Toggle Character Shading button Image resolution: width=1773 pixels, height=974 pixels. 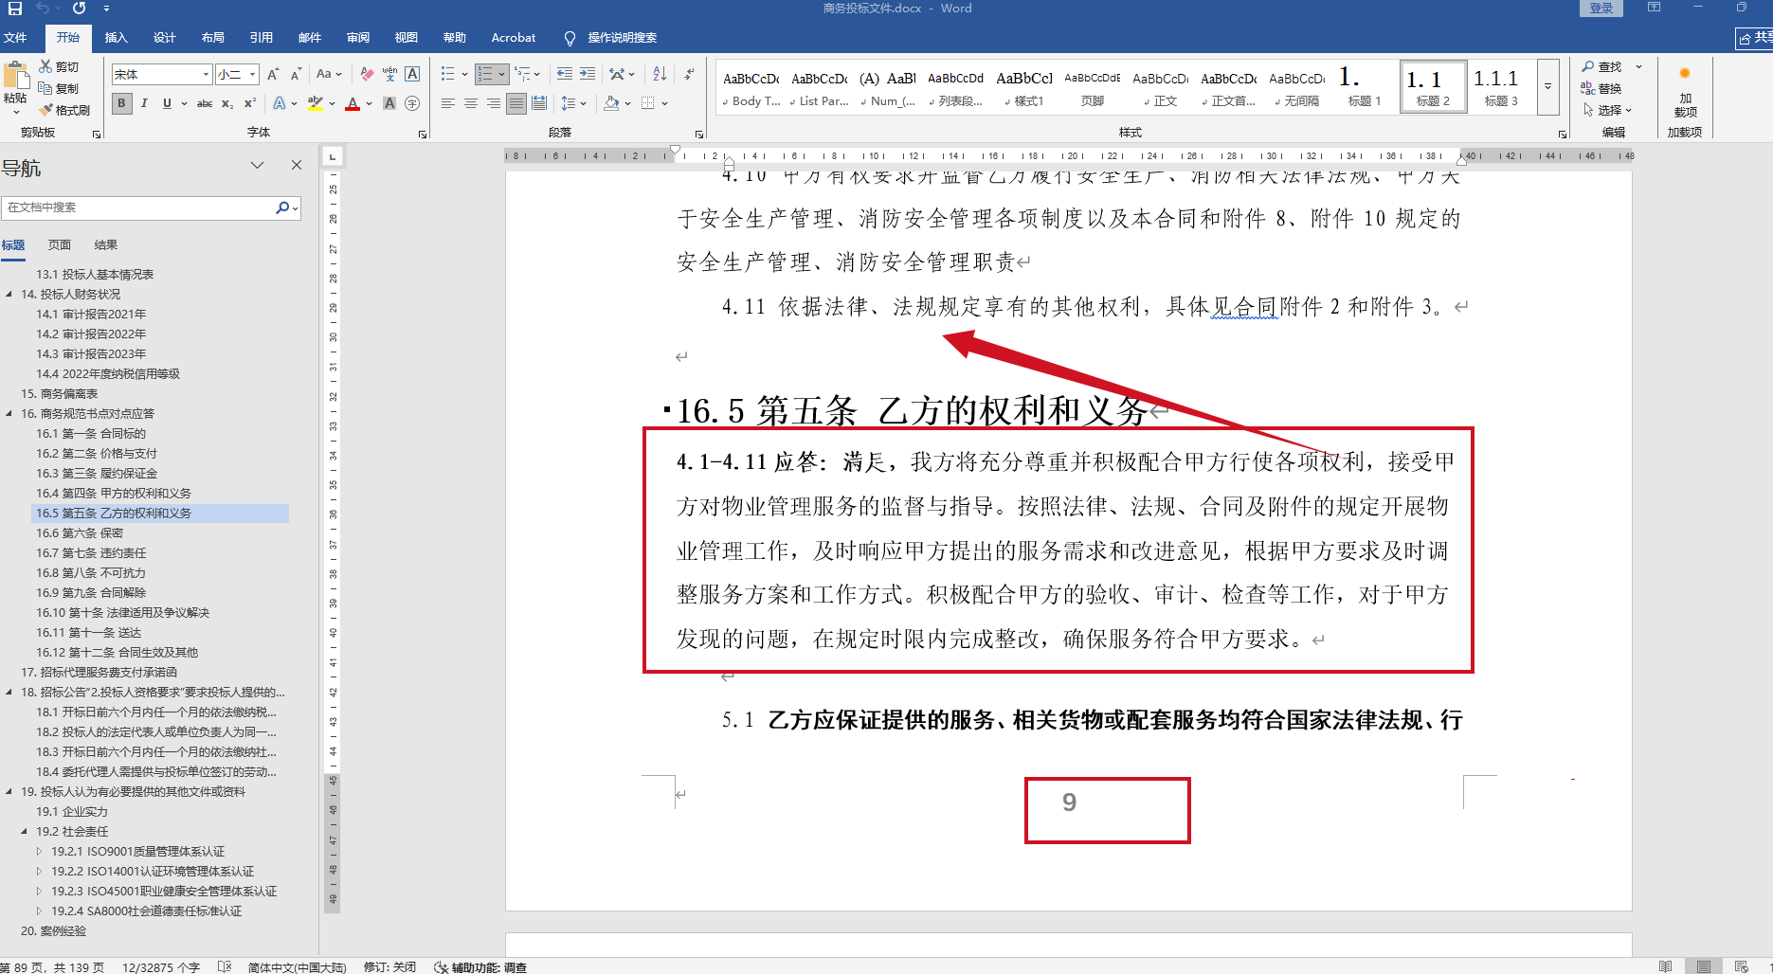[x=389, y=103]
